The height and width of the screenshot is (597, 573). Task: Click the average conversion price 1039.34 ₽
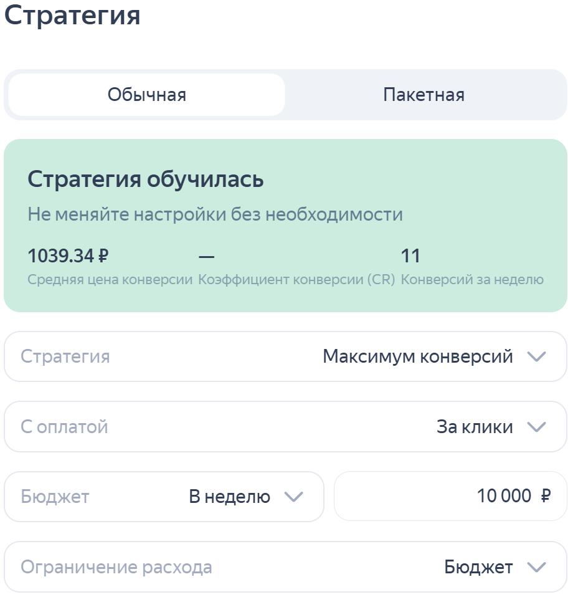point(67,255)
